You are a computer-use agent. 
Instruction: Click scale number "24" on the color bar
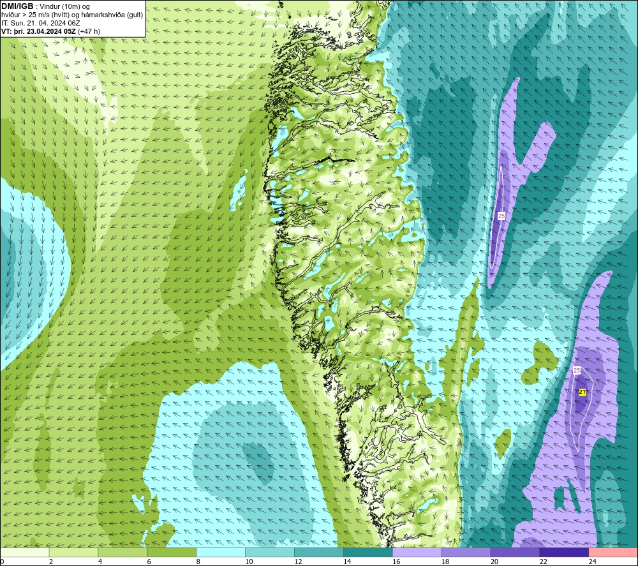point(593,562)
